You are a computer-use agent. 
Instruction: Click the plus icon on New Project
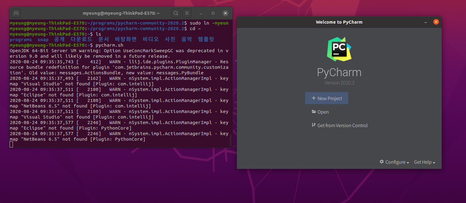tap(313, 98)
